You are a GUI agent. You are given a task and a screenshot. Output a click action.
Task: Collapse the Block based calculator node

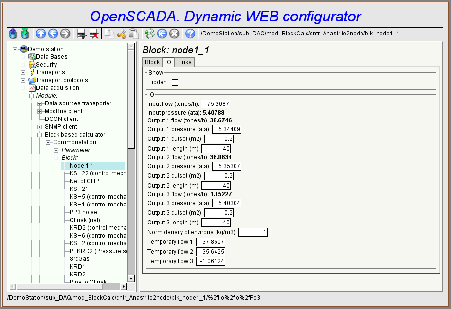(40, 135)
